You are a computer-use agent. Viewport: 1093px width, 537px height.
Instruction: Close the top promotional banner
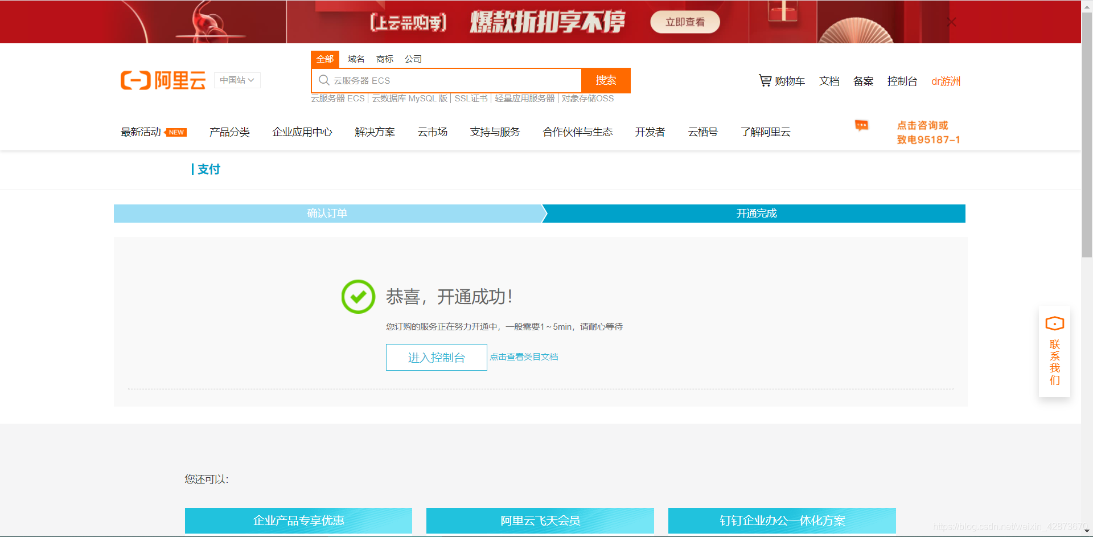(x=951, y=22)
